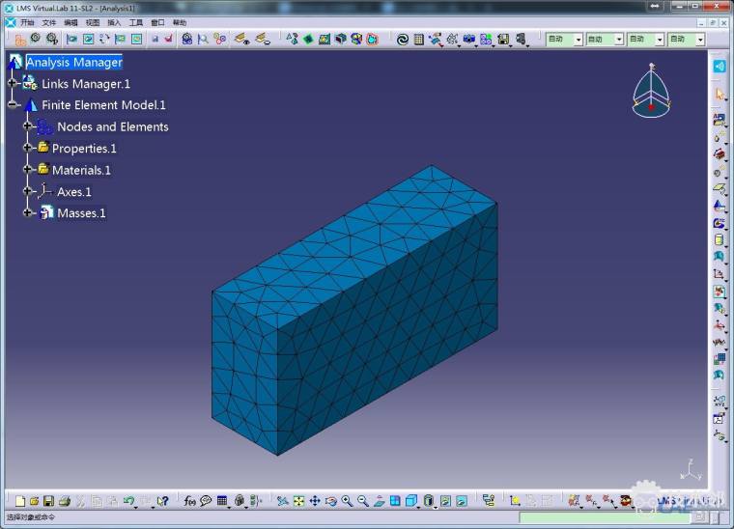The height and width of the screenshot is (529, 734).
Task: Expand the Materials.1 tree node
Action: tap(28, 170)
